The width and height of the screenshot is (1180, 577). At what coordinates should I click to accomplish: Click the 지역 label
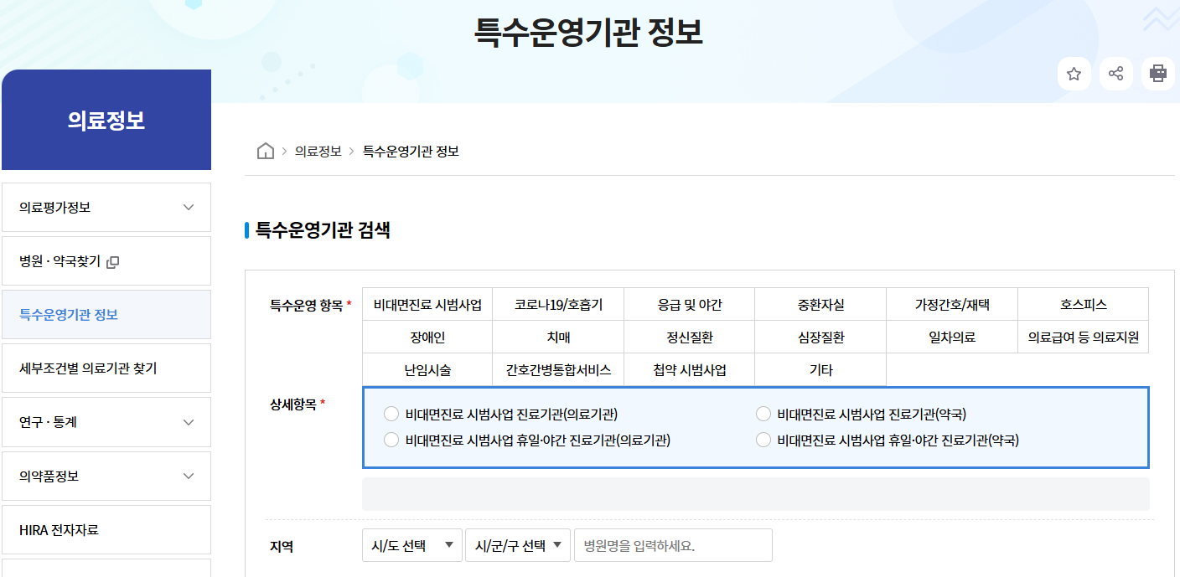[x=282, y=546]
